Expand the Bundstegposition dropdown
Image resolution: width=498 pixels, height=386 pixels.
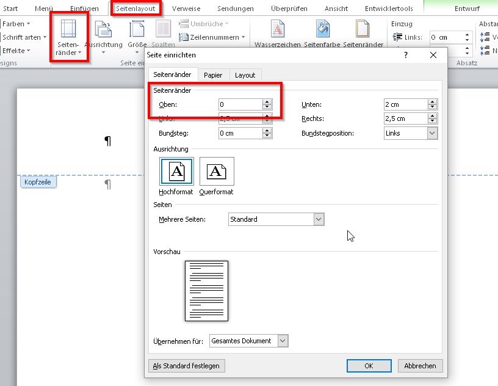coord(431,133)
